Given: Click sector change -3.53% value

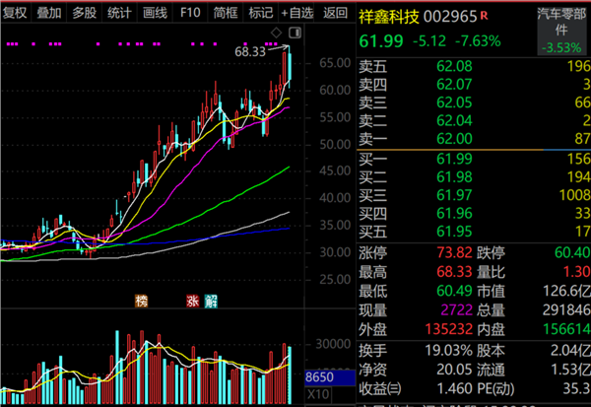Looking at the screenshot, I should [x=561, y=48].
